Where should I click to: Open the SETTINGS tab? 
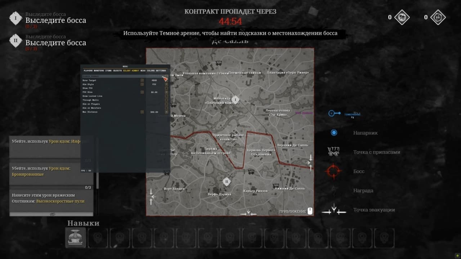(161, 71)
